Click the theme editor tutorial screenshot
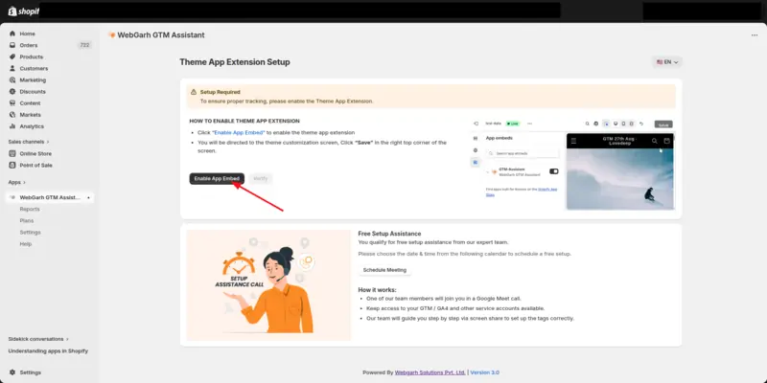 point(572,164)
